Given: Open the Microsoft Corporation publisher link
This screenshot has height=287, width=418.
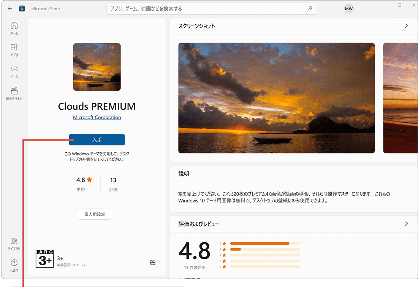Looking at the screenshot, I should [97, 118].
